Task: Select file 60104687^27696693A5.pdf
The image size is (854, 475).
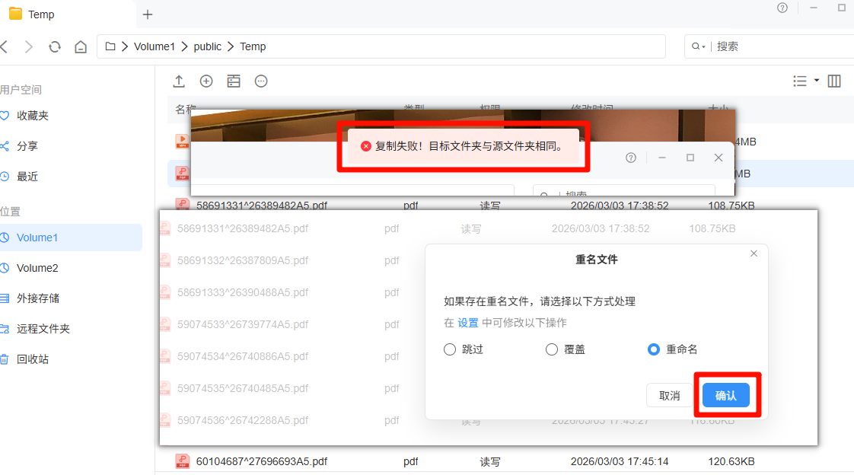Action: [261, 461]
